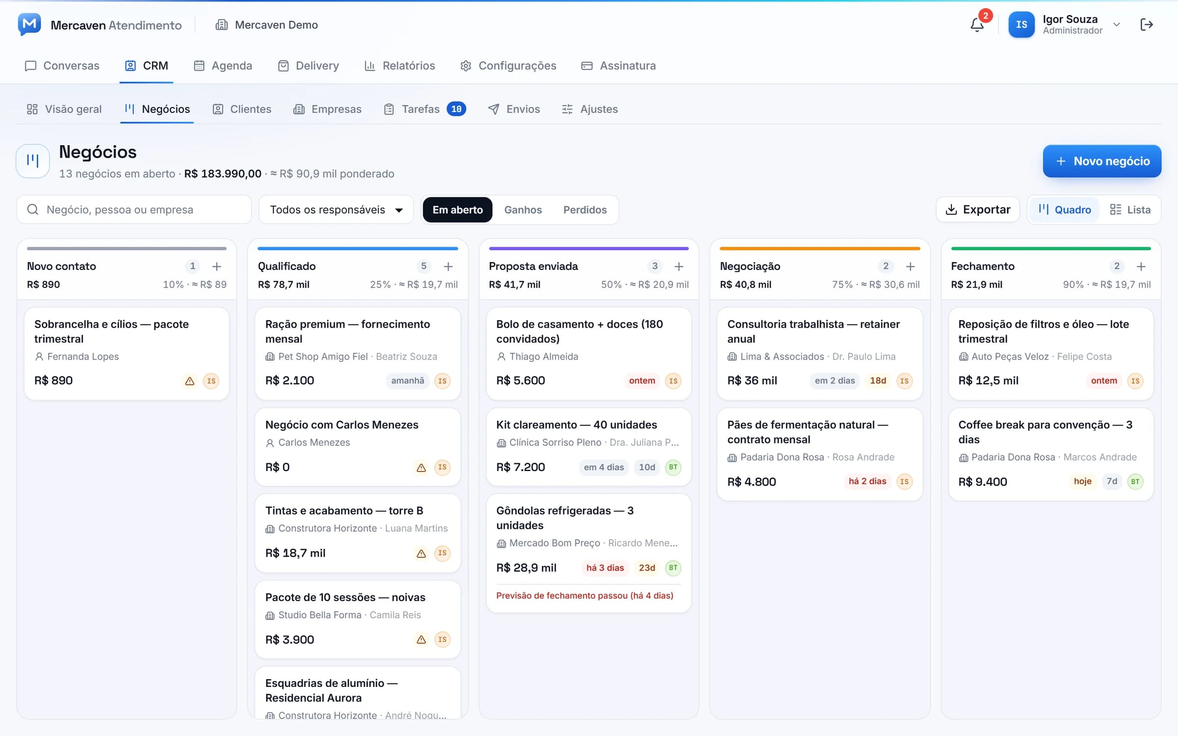Screen dimensions: 1178x736
Task: Expand the Igor Souza user menu chevron
Action: [x=1117, y=25]
